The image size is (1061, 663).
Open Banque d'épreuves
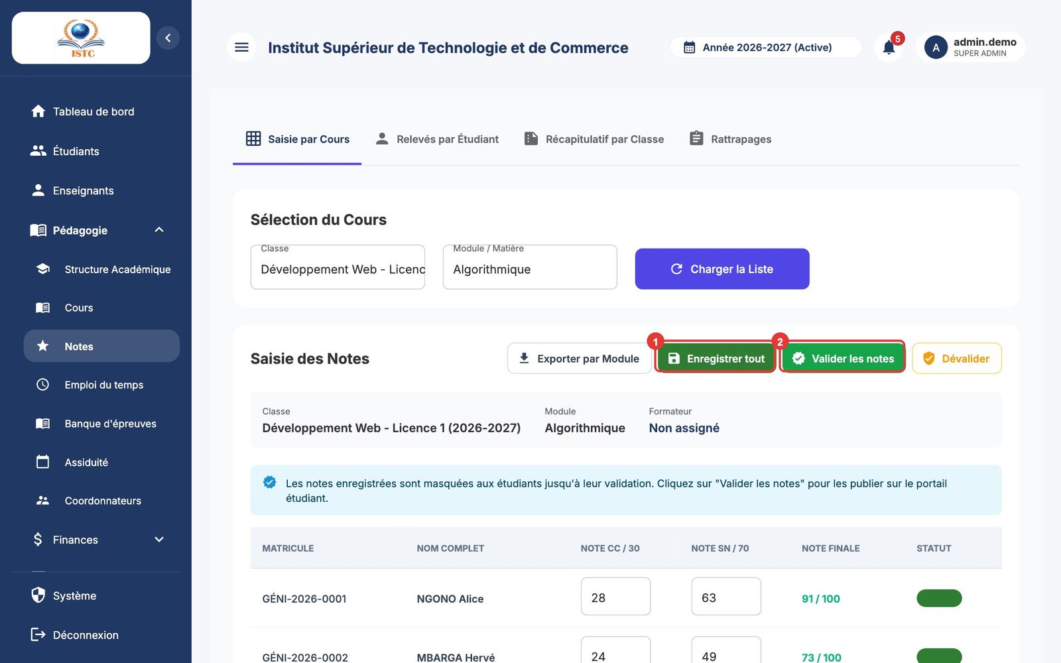tap(101, 424)
